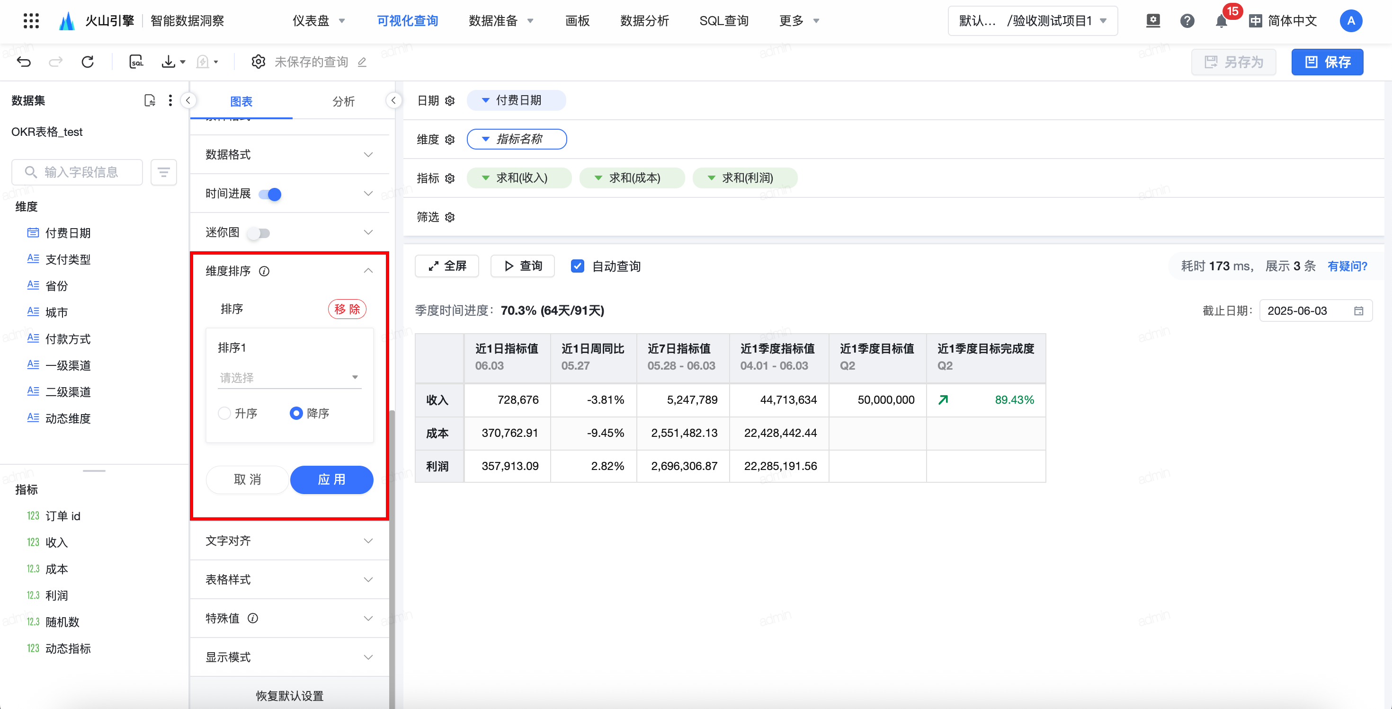This screenshot has height=709, width=1392.
Task: Click 取消 button
Action: click(248, 480)
